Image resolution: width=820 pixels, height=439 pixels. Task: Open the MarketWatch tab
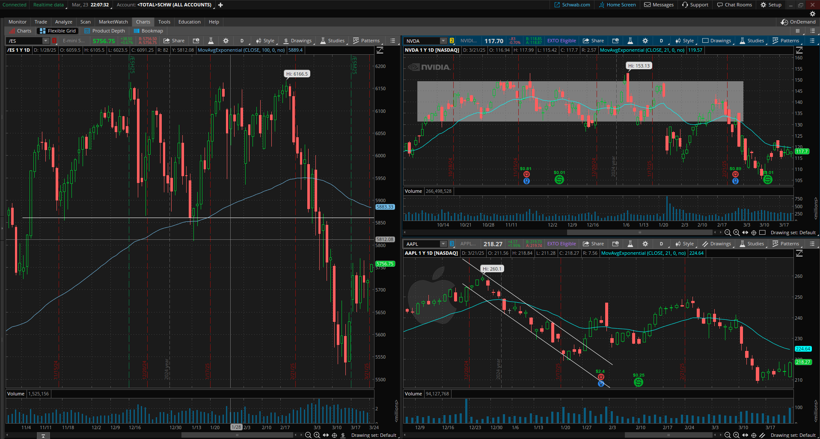(113, 22)
